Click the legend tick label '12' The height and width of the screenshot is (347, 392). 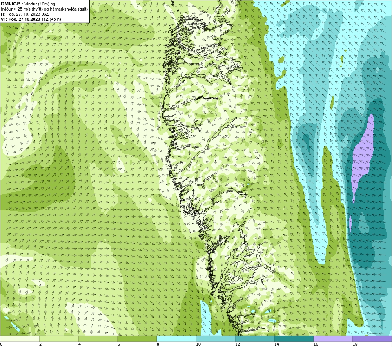click(x=237, y=345)
